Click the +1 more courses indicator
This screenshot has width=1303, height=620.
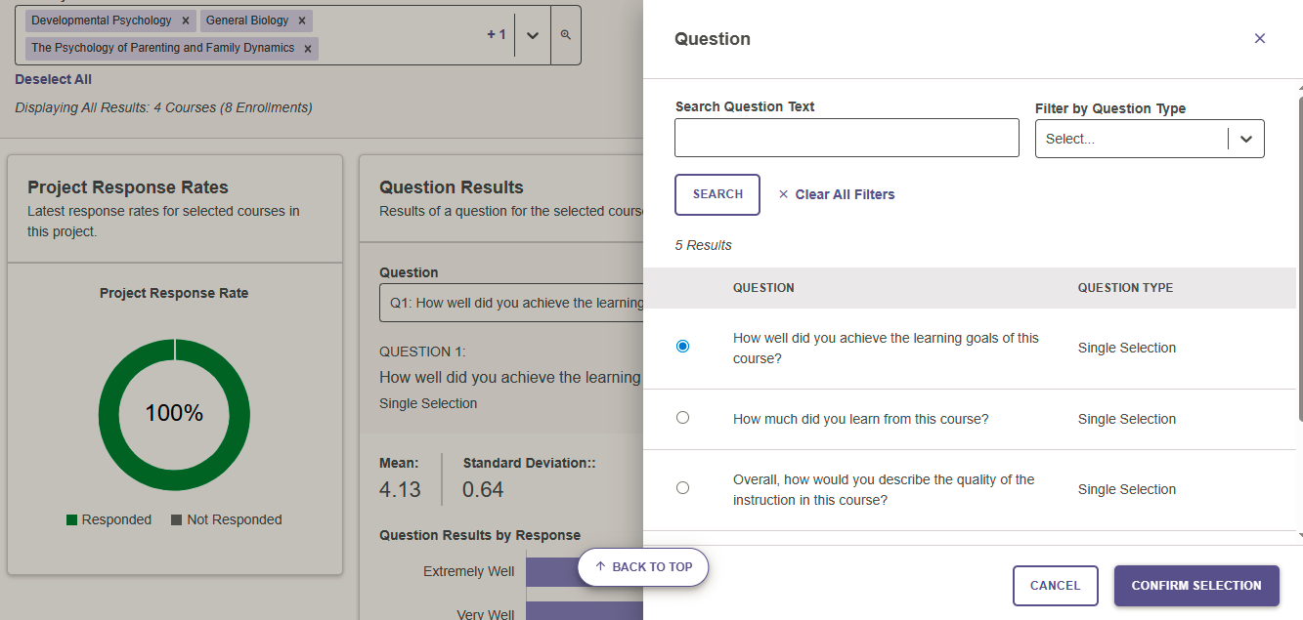coord(497,34)
